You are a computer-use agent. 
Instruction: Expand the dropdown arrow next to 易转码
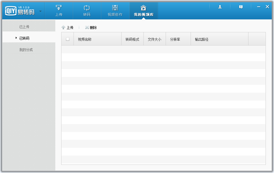tap(40, 11)
